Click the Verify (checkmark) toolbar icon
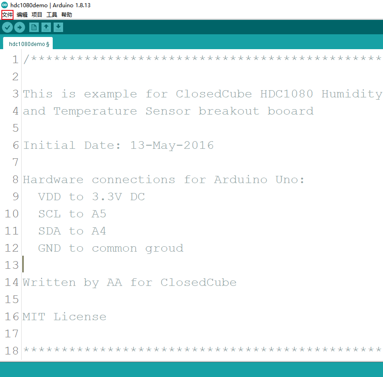 [x=7, y=27]
